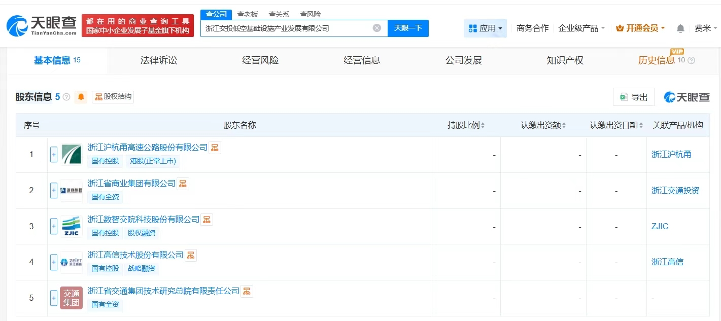Select the 法律诉讼 tab
Screen dimensions: 721x321
pyautogui.click(x=159, y=60)
